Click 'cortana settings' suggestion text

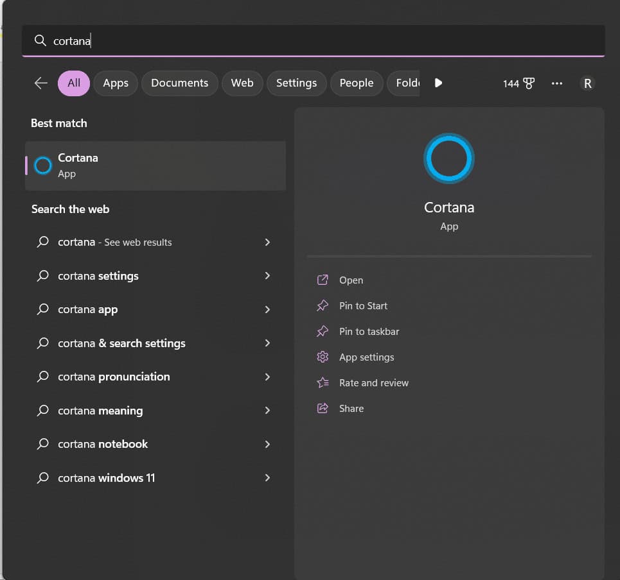[x=98, y=276]
